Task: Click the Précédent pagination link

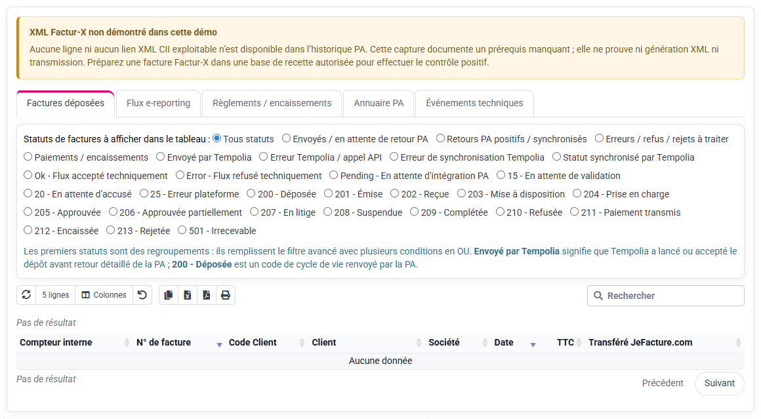Action: point(663,383)
